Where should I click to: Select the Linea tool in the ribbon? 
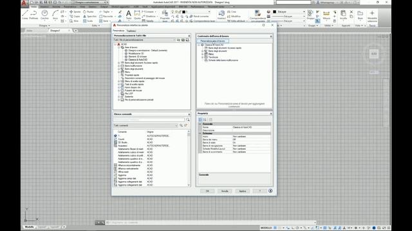click(x=25, y=15)
